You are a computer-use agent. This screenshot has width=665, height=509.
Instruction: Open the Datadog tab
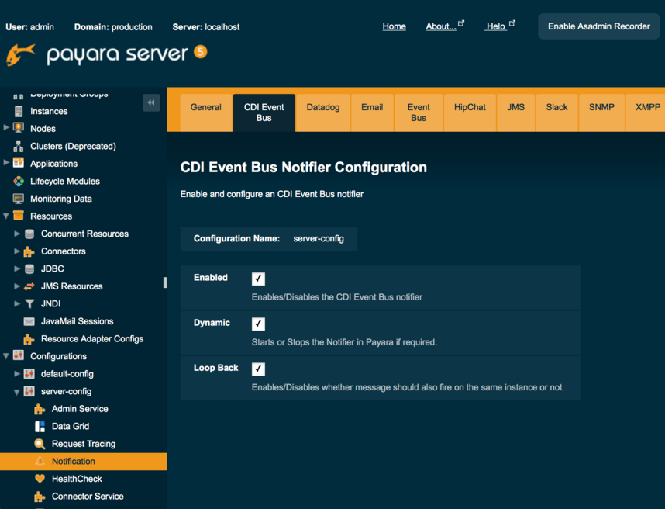tap(323, 113)
